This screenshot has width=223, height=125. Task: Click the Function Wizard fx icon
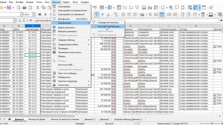20,21
